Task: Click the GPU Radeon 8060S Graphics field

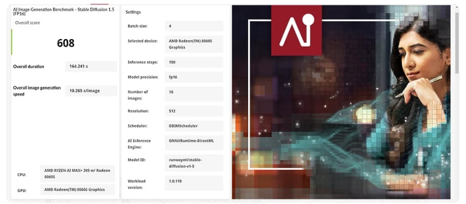Action: [78, 190]
